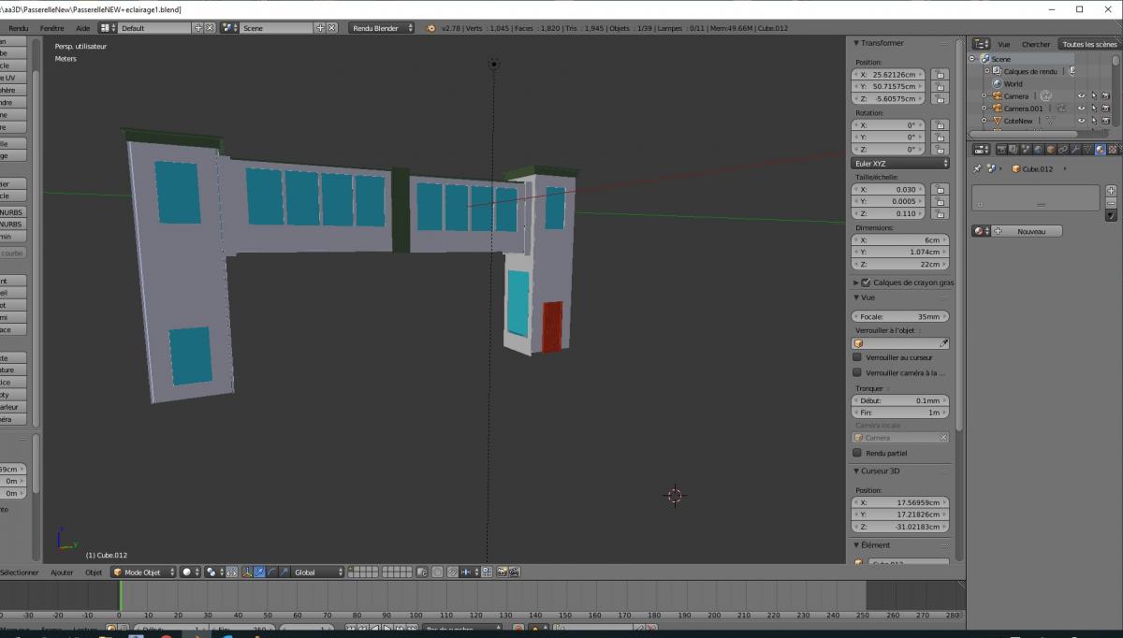Viewport: 1123px width, 638px height.
Task: Open the Euler XYZ rotation mode dropdown
Action: coord(900,164)
